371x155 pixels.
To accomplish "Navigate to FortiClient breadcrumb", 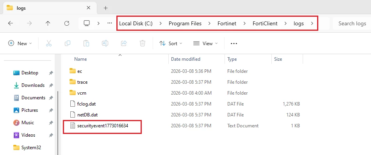I will coord(265,23).
